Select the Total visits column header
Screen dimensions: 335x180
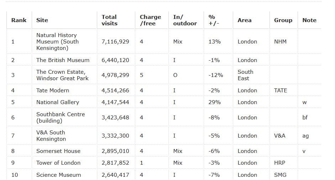109,20
